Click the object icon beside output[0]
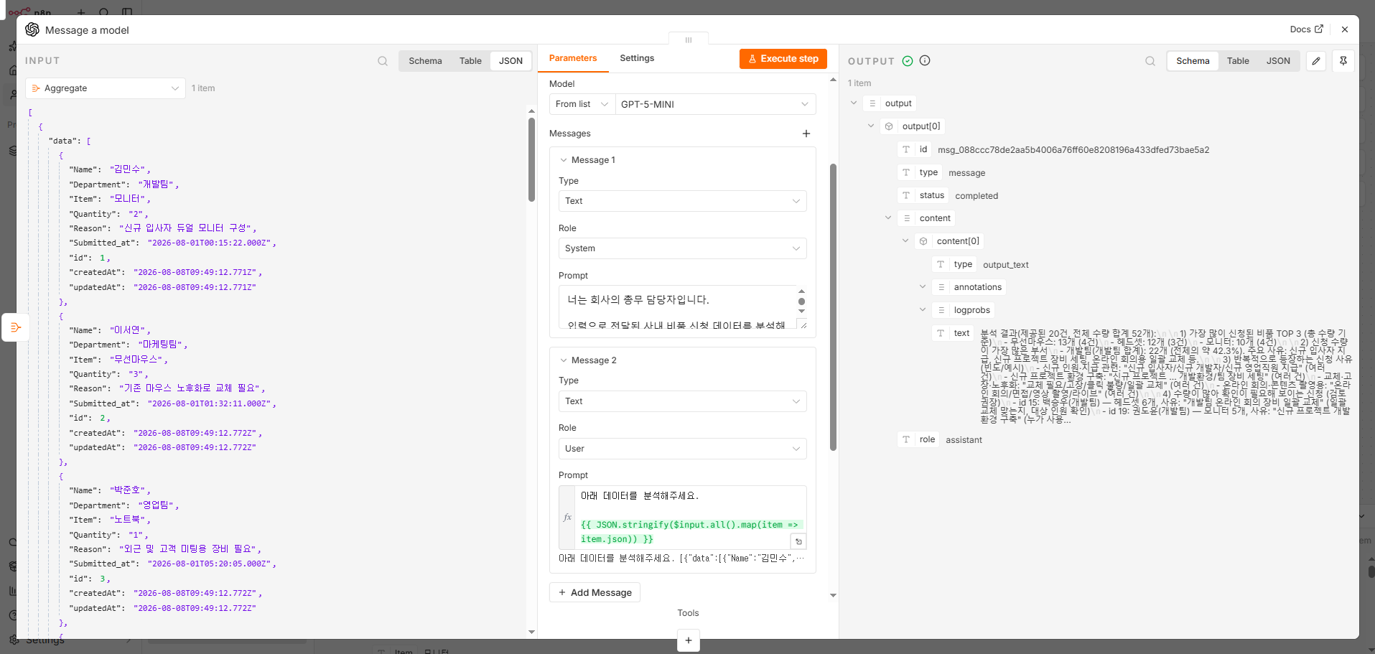 pyautogui.click(x=889, y=126)
